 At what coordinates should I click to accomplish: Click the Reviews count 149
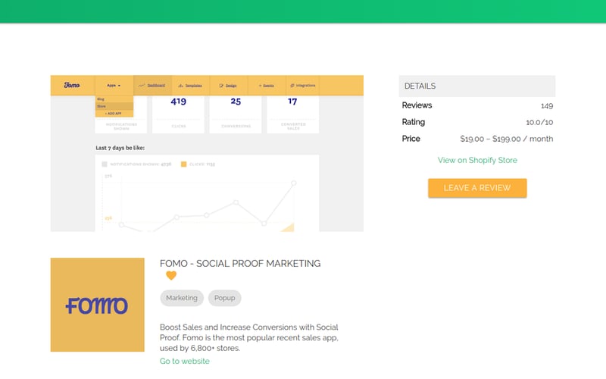point(547,105)
